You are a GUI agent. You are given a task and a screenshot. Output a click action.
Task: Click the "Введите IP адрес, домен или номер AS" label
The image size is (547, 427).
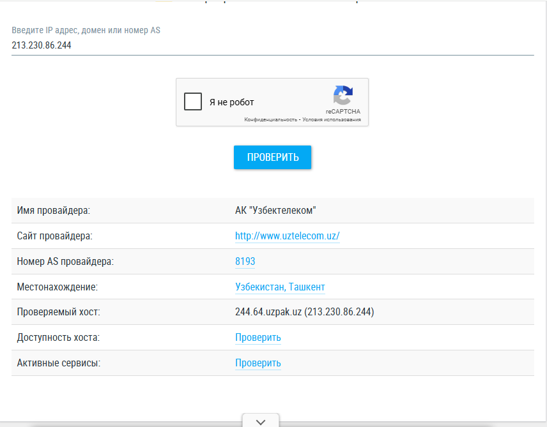[86, 31]
